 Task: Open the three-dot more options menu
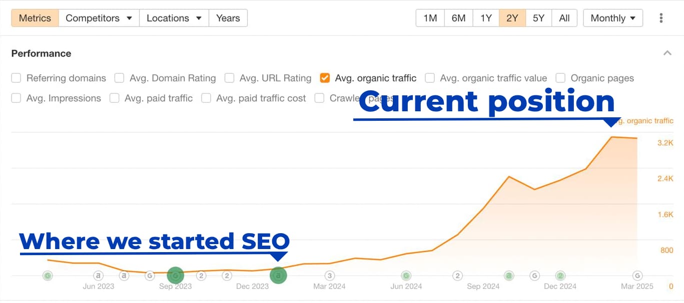[661, 18]
